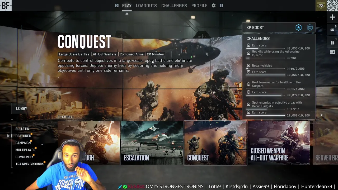Click the small up arrow under PLAY

click(x=127, y=13)
